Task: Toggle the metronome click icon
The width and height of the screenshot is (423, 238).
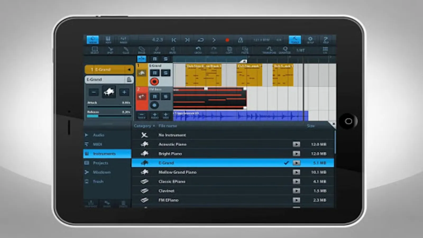Action: click(240, 40)
